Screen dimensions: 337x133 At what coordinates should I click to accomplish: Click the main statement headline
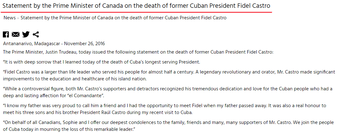coord(136,6)
